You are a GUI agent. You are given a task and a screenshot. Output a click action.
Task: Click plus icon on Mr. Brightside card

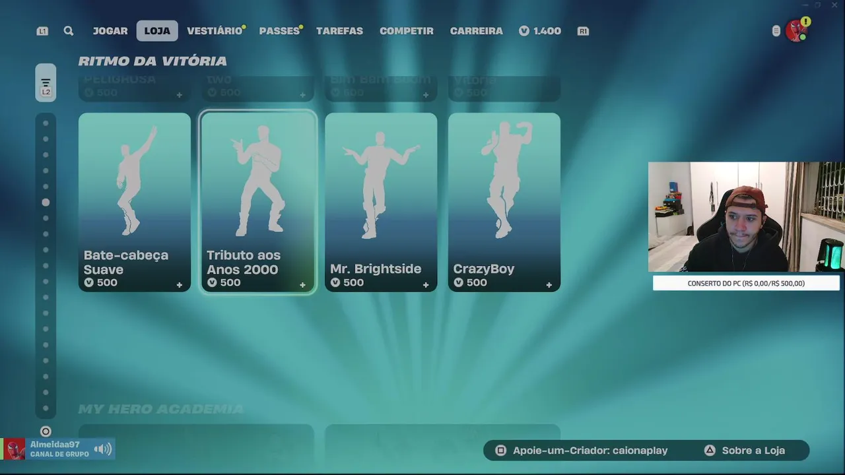(x=426, y=285)
